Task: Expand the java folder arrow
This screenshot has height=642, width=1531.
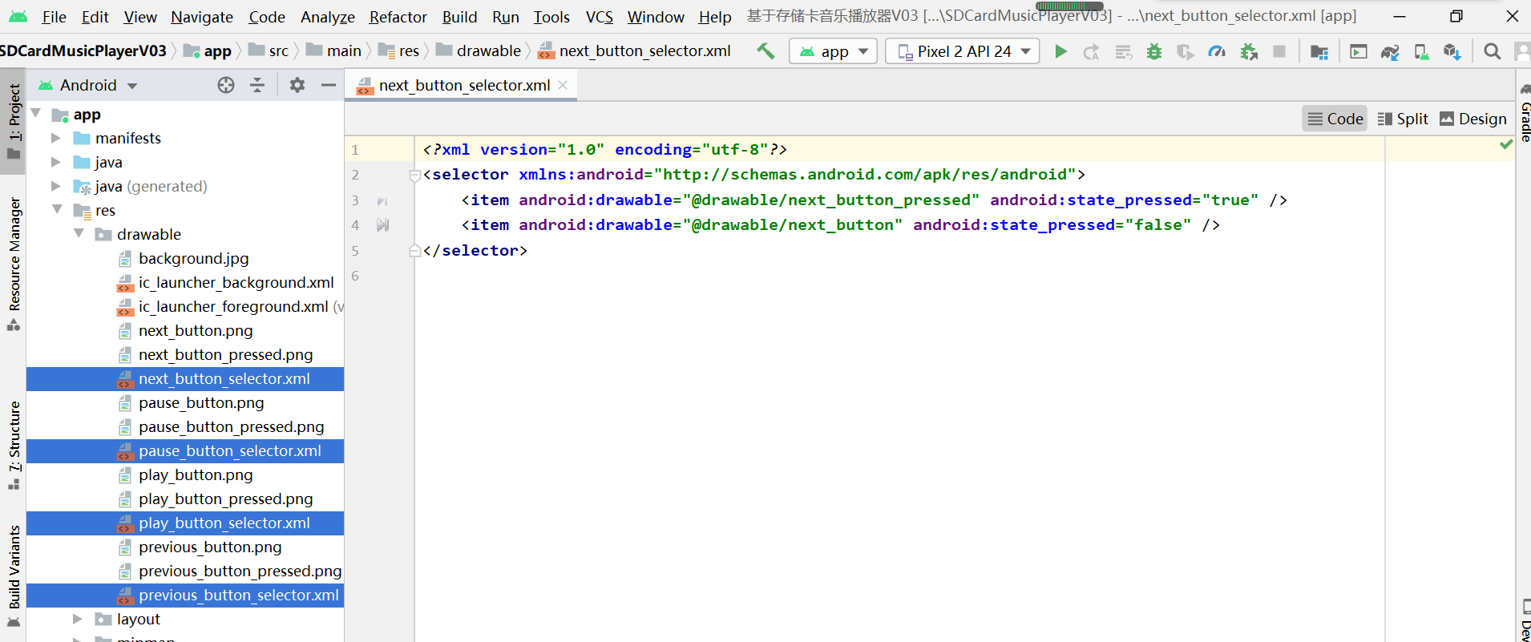Action: [x=56, y=162]
